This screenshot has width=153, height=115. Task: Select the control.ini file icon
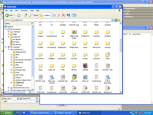[74, 88]
